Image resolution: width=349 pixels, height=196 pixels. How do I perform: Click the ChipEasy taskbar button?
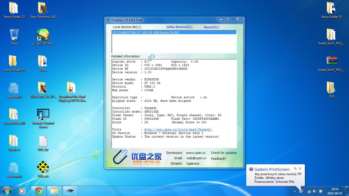70,191
